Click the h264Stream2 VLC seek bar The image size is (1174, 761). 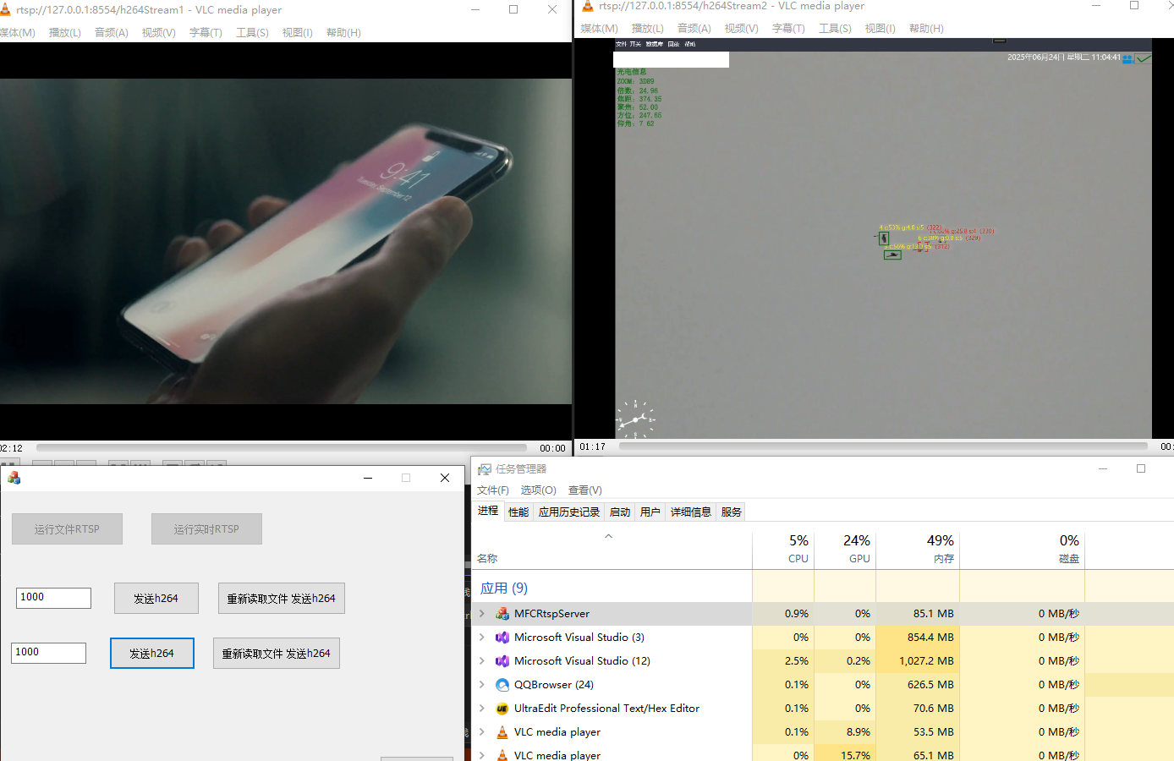coord(883,446)
